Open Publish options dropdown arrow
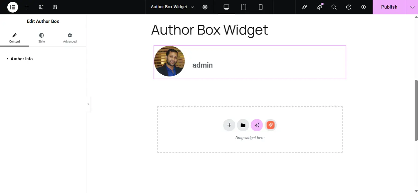This screenshot has height=193, width=418. (412, 7)
